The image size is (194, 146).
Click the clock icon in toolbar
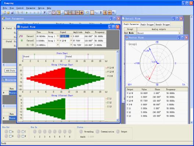click(x=92, y=12)
